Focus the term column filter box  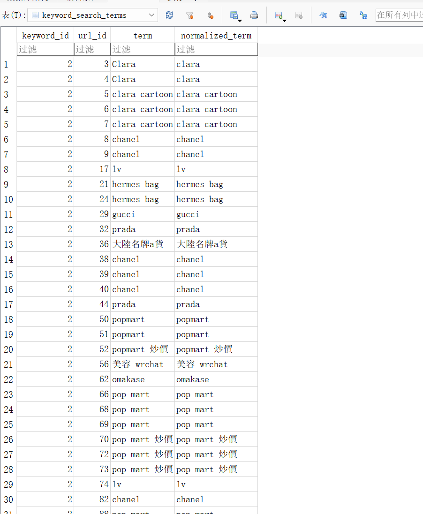tap(143, 49)
